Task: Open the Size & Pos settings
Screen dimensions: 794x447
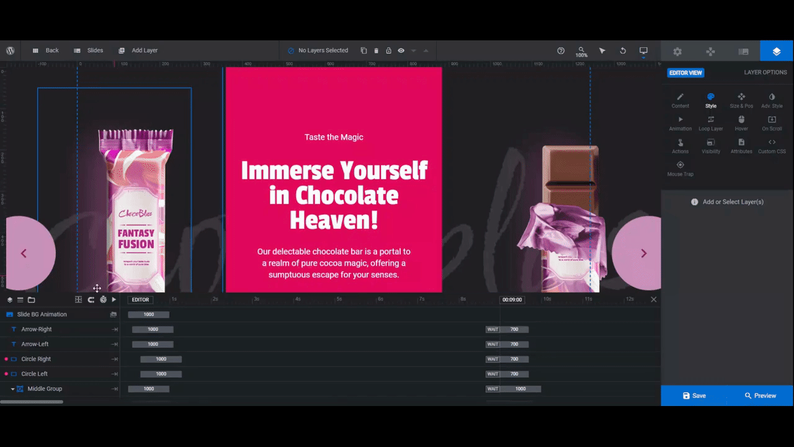Action: [x=741, y=101]
